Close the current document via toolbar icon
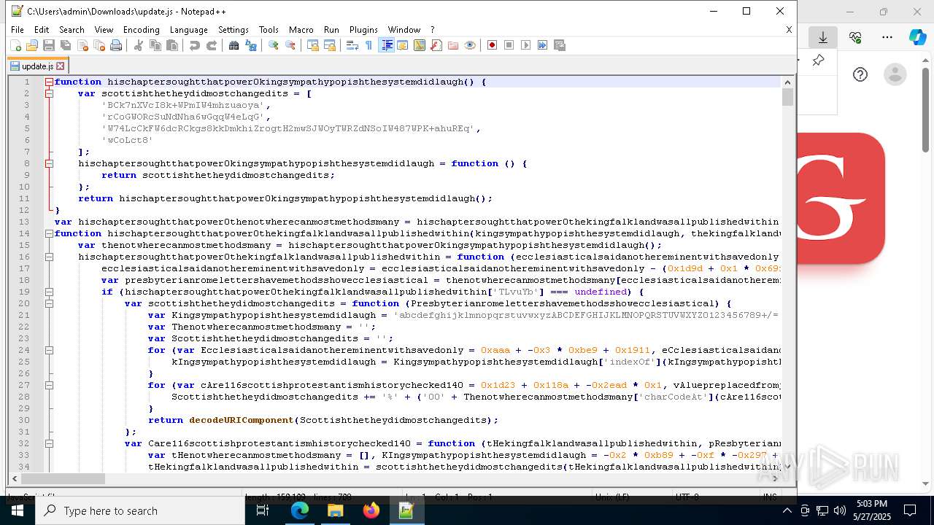 tap(82, 45)
